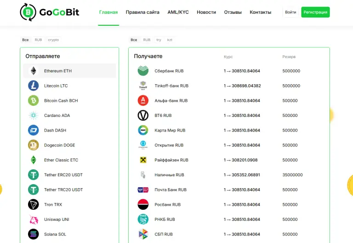Choose the Росбанк RUB icon
This screenshot has width=353, height=243.
[143, 205]
